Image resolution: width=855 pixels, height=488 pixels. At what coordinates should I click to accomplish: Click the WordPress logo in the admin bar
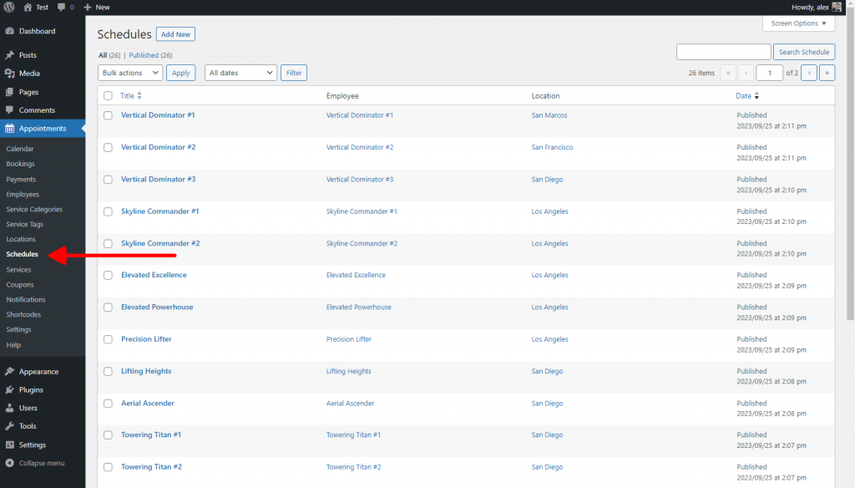[x=9, y=7]
